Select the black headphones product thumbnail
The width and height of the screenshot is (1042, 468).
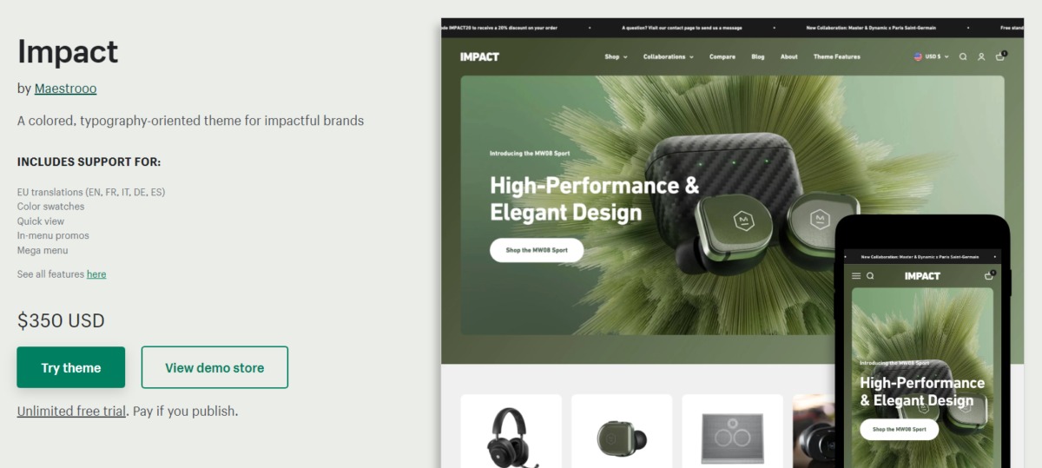point(511,431)
